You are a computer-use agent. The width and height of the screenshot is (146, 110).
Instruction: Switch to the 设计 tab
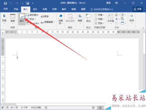[35, 9]
